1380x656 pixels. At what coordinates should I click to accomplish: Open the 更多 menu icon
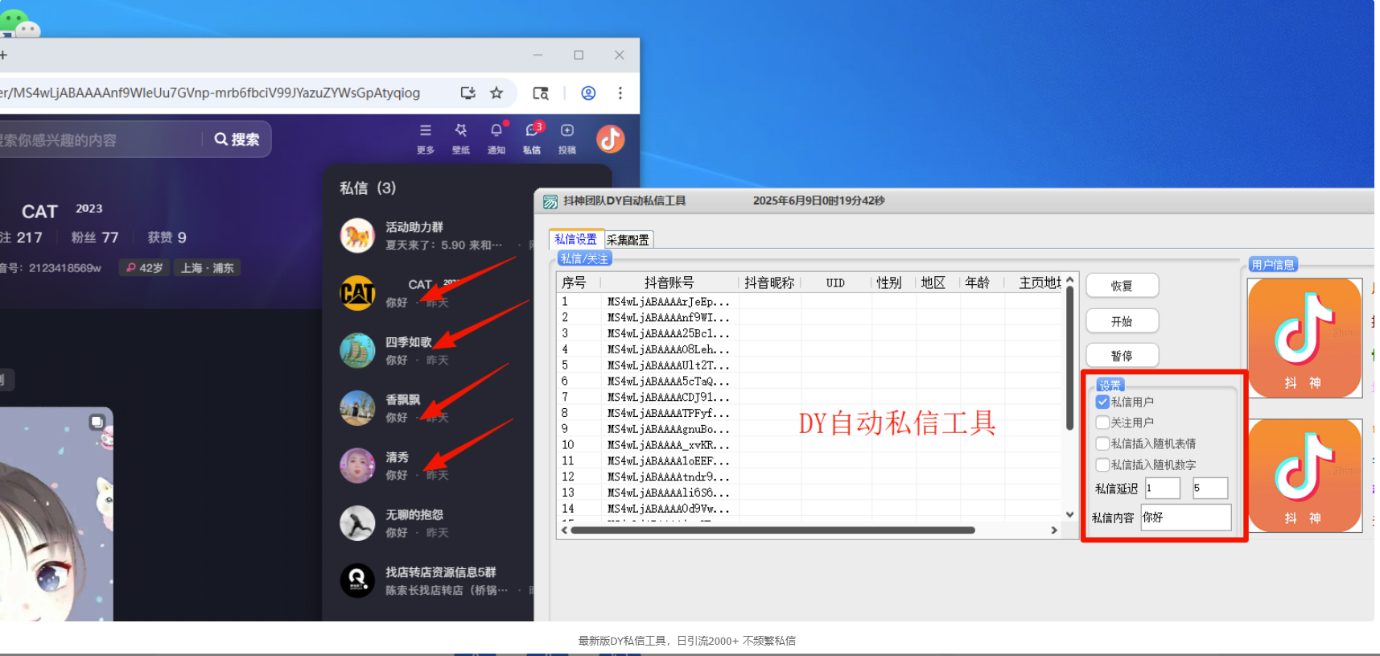(x=426, y=138)
